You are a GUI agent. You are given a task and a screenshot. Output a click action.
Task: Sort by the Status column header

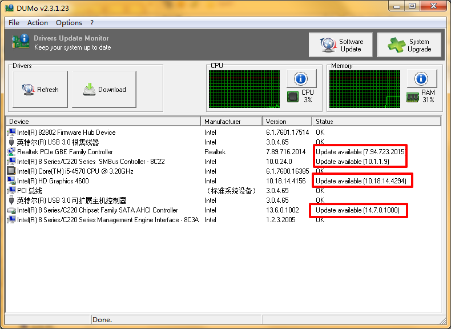[377, 122]
